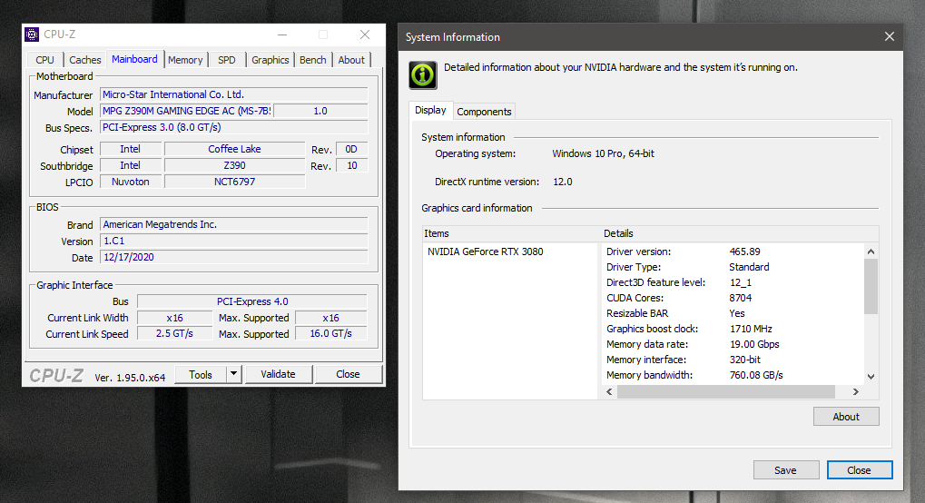The width and height of the screenshot is (925, 503).
Task: Click the Direct3D feature level 12_1 value
Action: point(741,282)
